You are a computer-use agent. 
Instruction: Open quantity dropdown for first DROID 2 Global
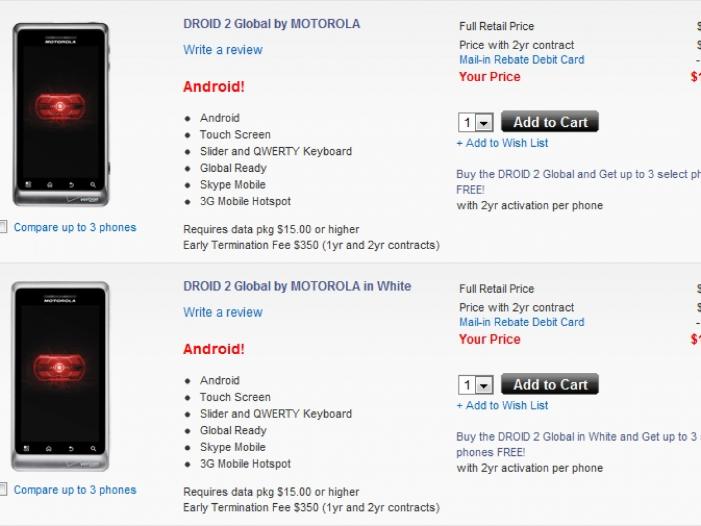point(476,123)
